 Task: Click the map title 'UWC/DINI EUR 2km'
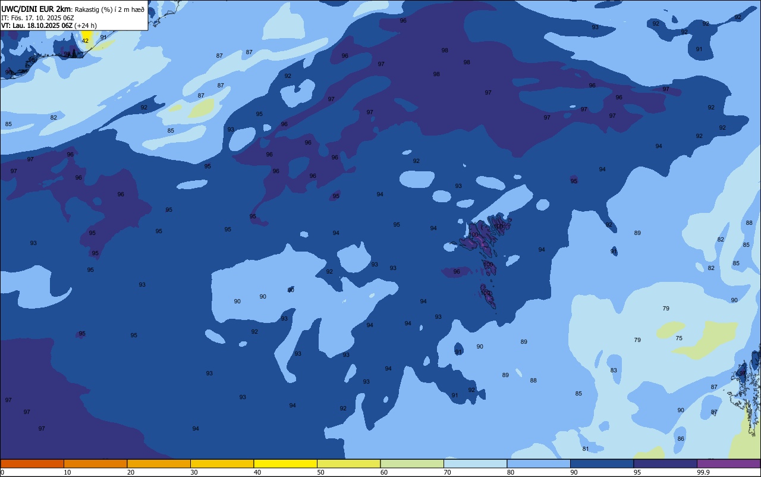coord(36,9)
